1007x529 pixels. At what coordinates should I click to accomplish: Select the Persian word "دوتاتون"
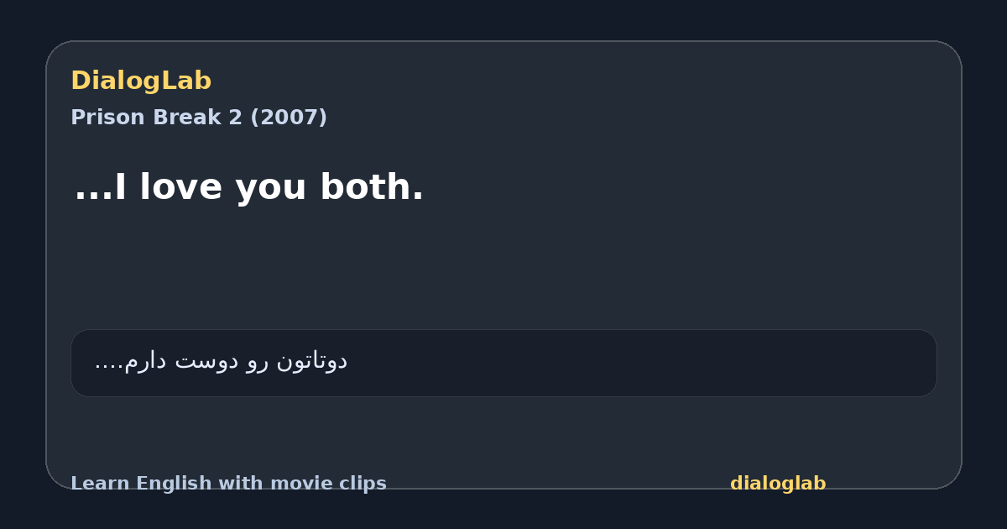(x=311, y=361)
